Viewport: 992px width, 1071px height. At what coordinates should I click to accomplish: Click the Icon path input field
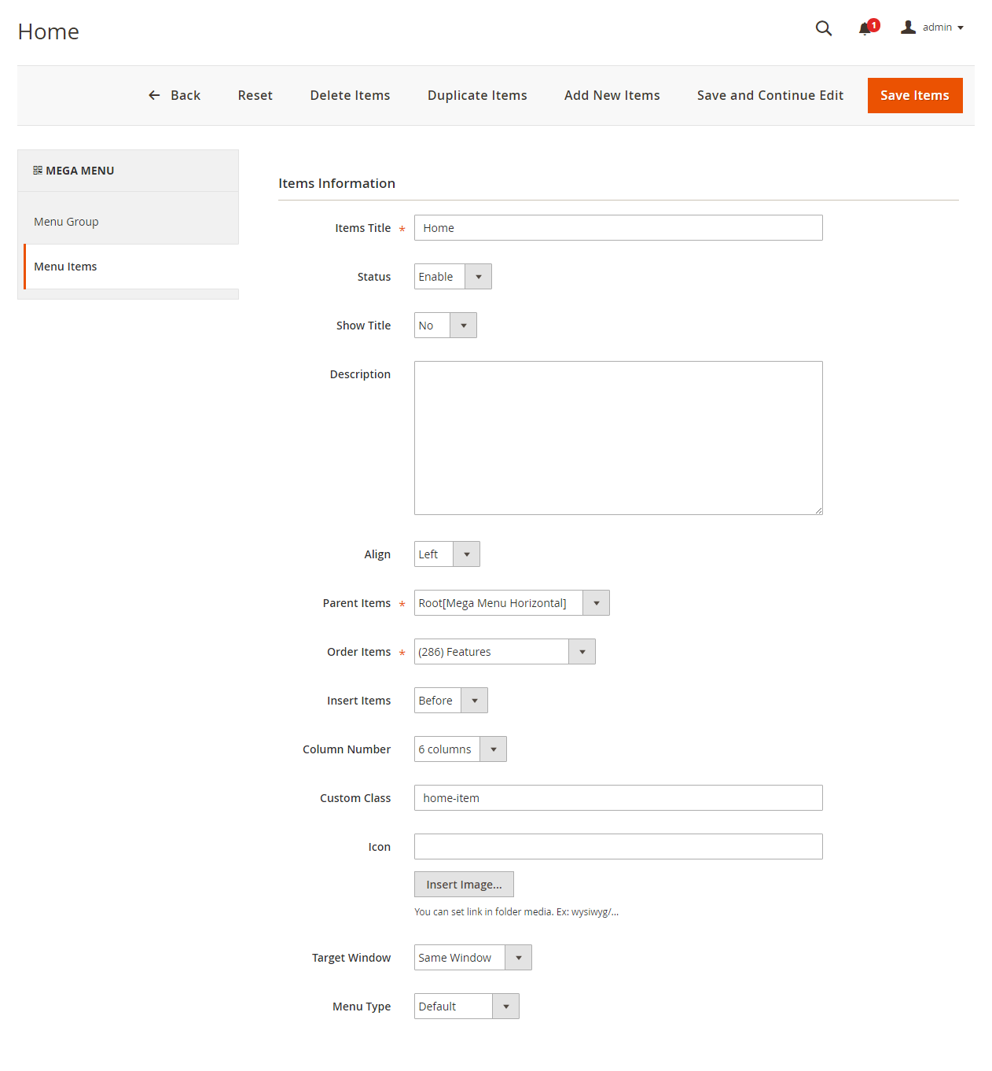point(619,847)
